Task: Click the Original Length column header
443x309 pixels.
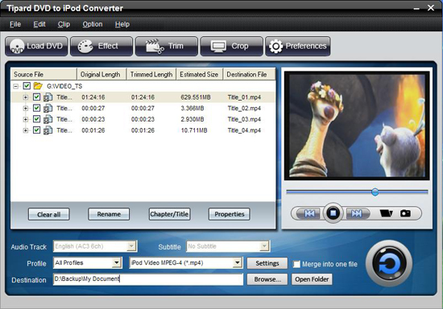Action: click(x=101, y=74)
